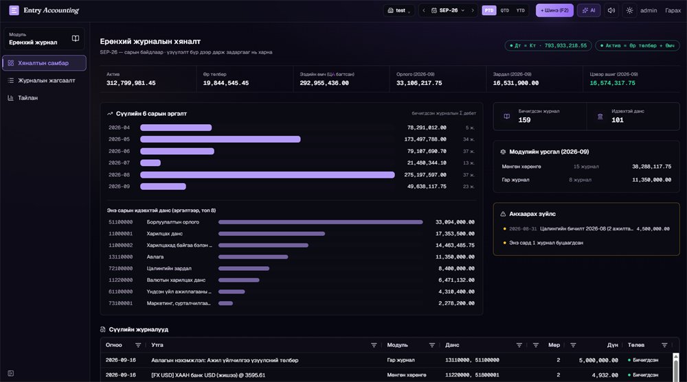Image resolution: width=687 pixels, height=382 pixels.
Task: Open the Эздийн өмч summary card
Action: [341, 79]
